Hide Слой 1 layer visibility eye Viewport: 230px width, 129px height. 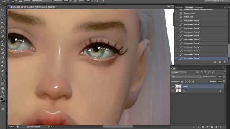[172, 86]
